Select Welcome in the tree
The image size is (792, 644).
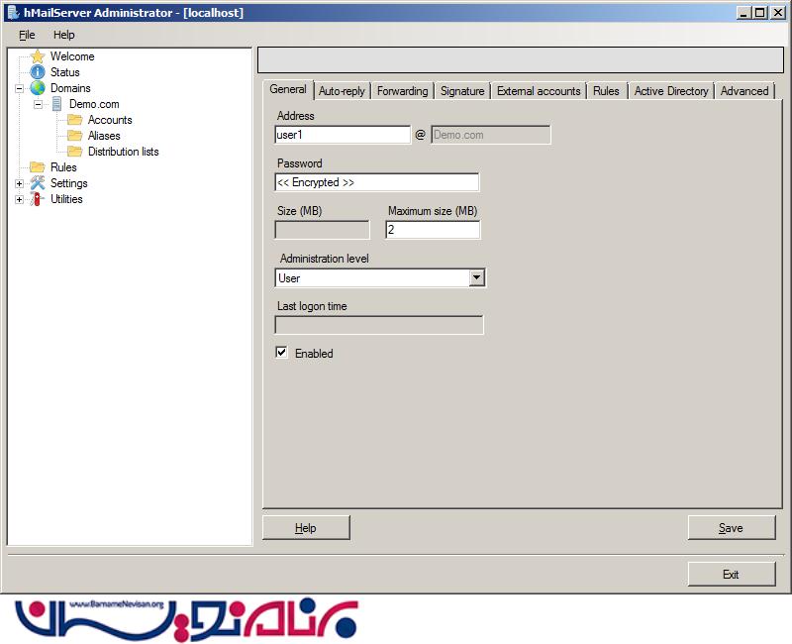[x=72, y=56]
